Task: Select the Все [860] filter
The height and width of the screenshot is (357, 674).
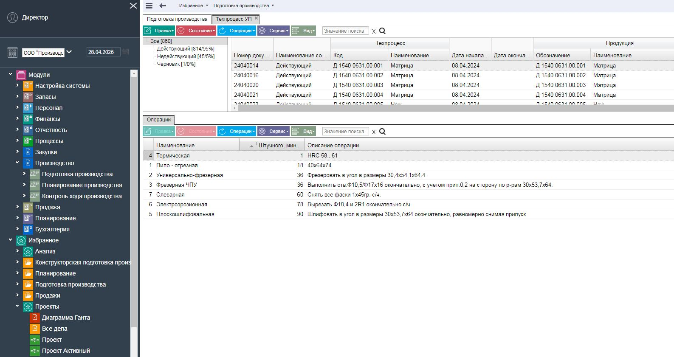Action: 161,41
